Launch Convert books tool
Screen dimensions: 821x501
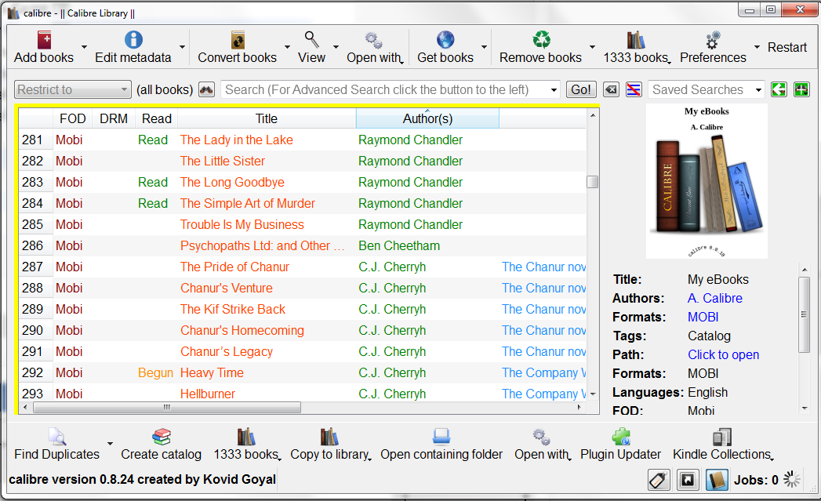pos(237,48)
